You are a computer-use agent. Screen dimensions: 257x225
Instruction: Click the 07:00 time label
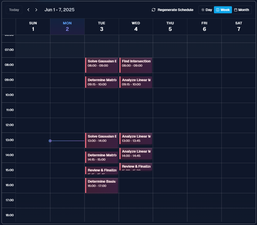(x=9, y=50)
